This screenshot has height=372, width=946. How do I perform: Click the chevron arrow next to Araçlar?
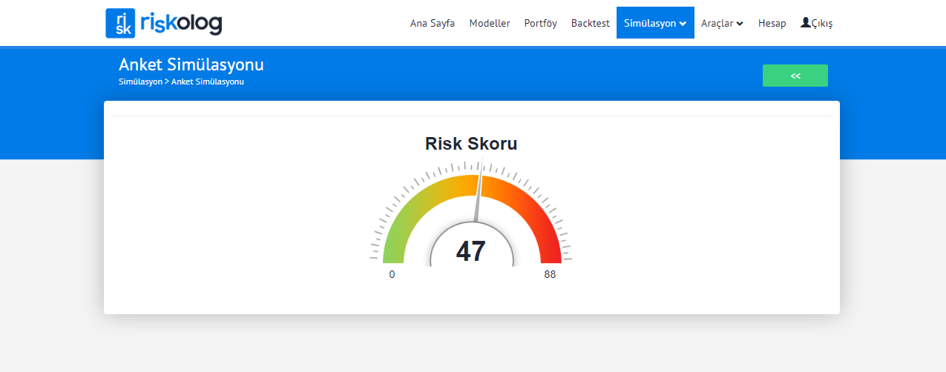740,24
